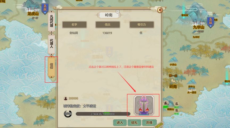Select the 信仰 side tab
The image size is (230, 128).
point(51,66)
